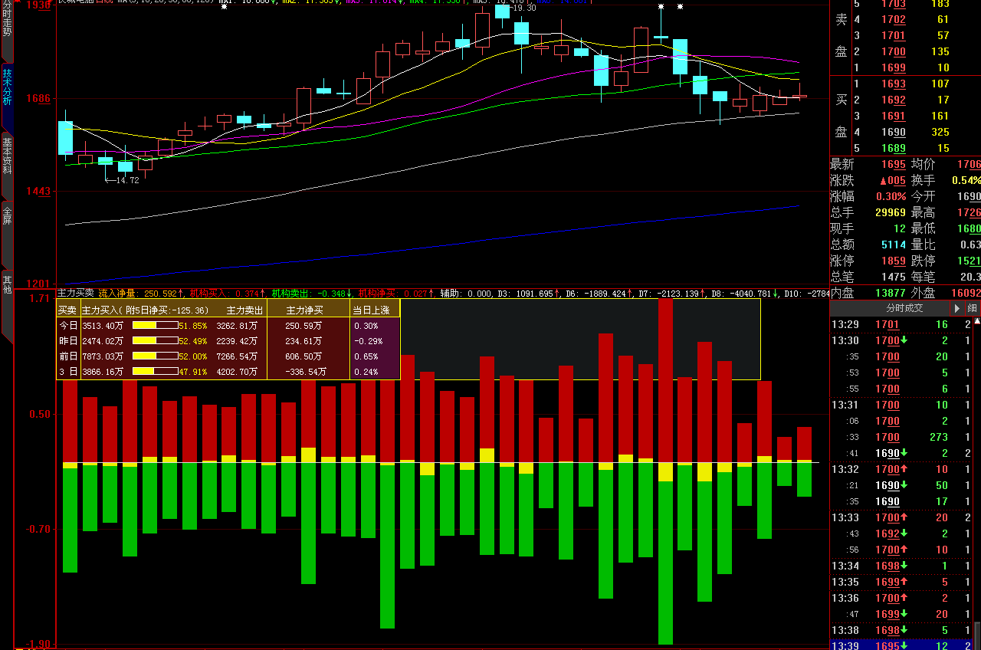Click the 细 detail button

972,308
